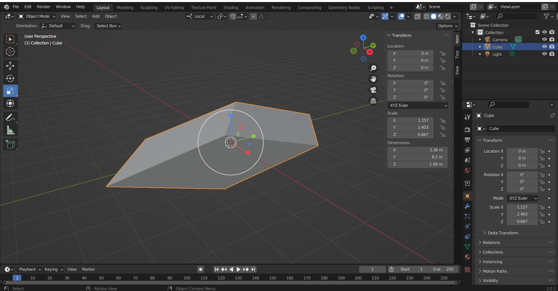Uncheck Collection exclude checkbox
Screen dimensions: 558x291
click(537, 32)
